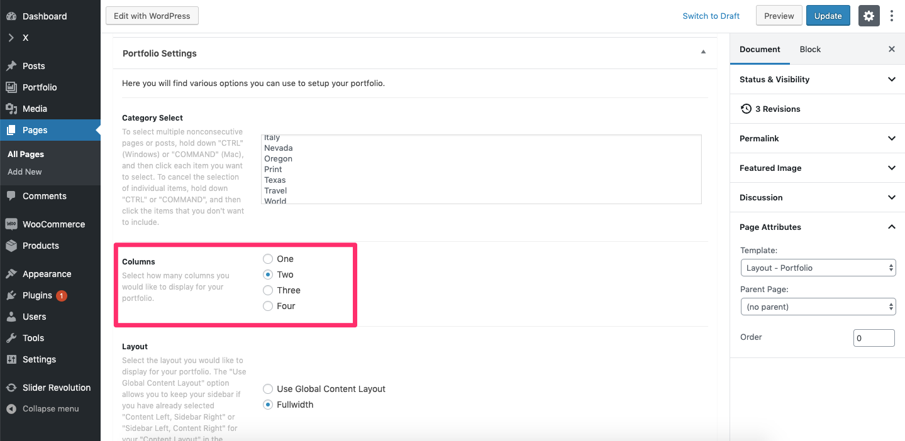Click the Media library icon
This screenshot has width=905, height=441.
click(11, 109)
